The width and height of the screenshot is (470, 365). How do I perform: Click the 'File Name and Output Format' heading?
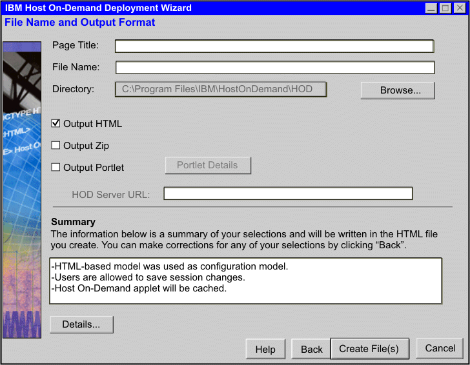tap(80, 22)
